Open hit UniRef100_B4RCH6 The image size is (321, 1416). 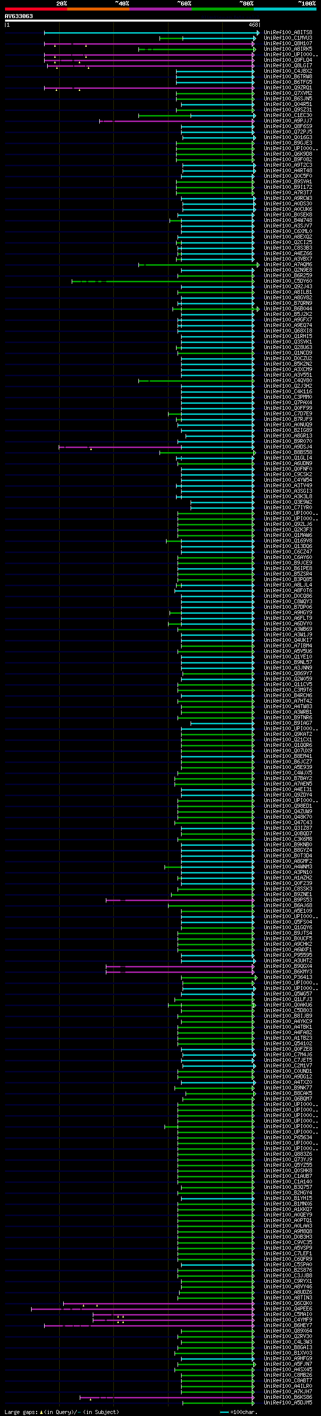[287, 695]
